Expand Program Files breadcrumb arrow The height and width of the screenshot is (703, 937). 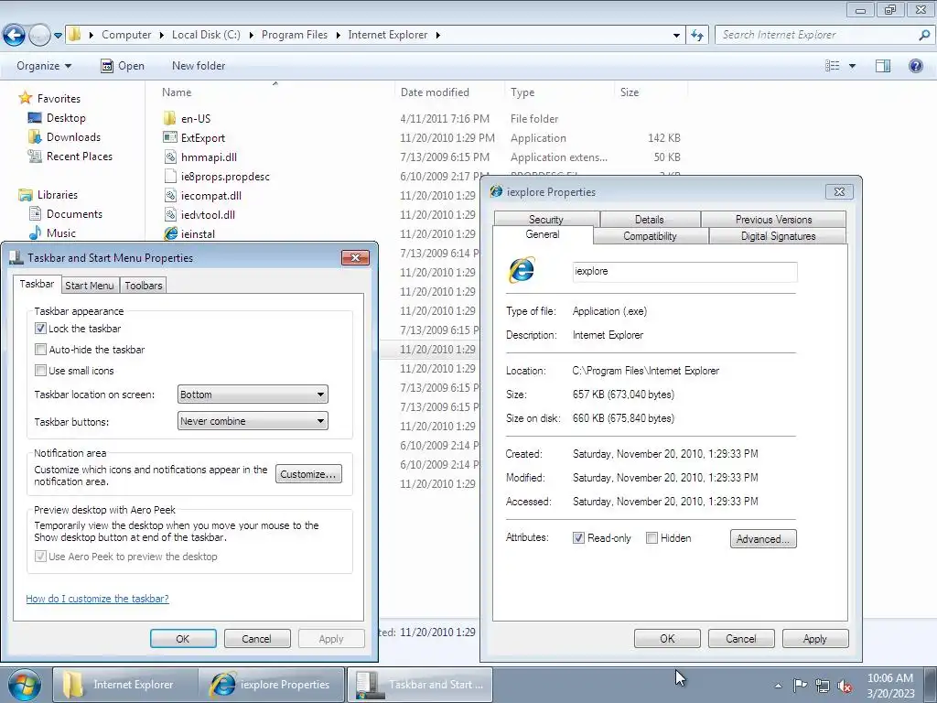(338, 36)
